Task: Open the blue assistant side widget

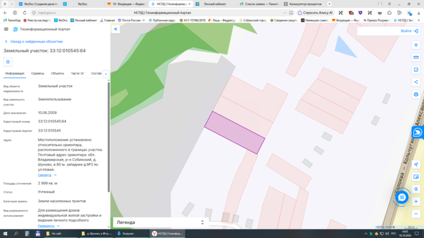Action: (x=418, y=133)
